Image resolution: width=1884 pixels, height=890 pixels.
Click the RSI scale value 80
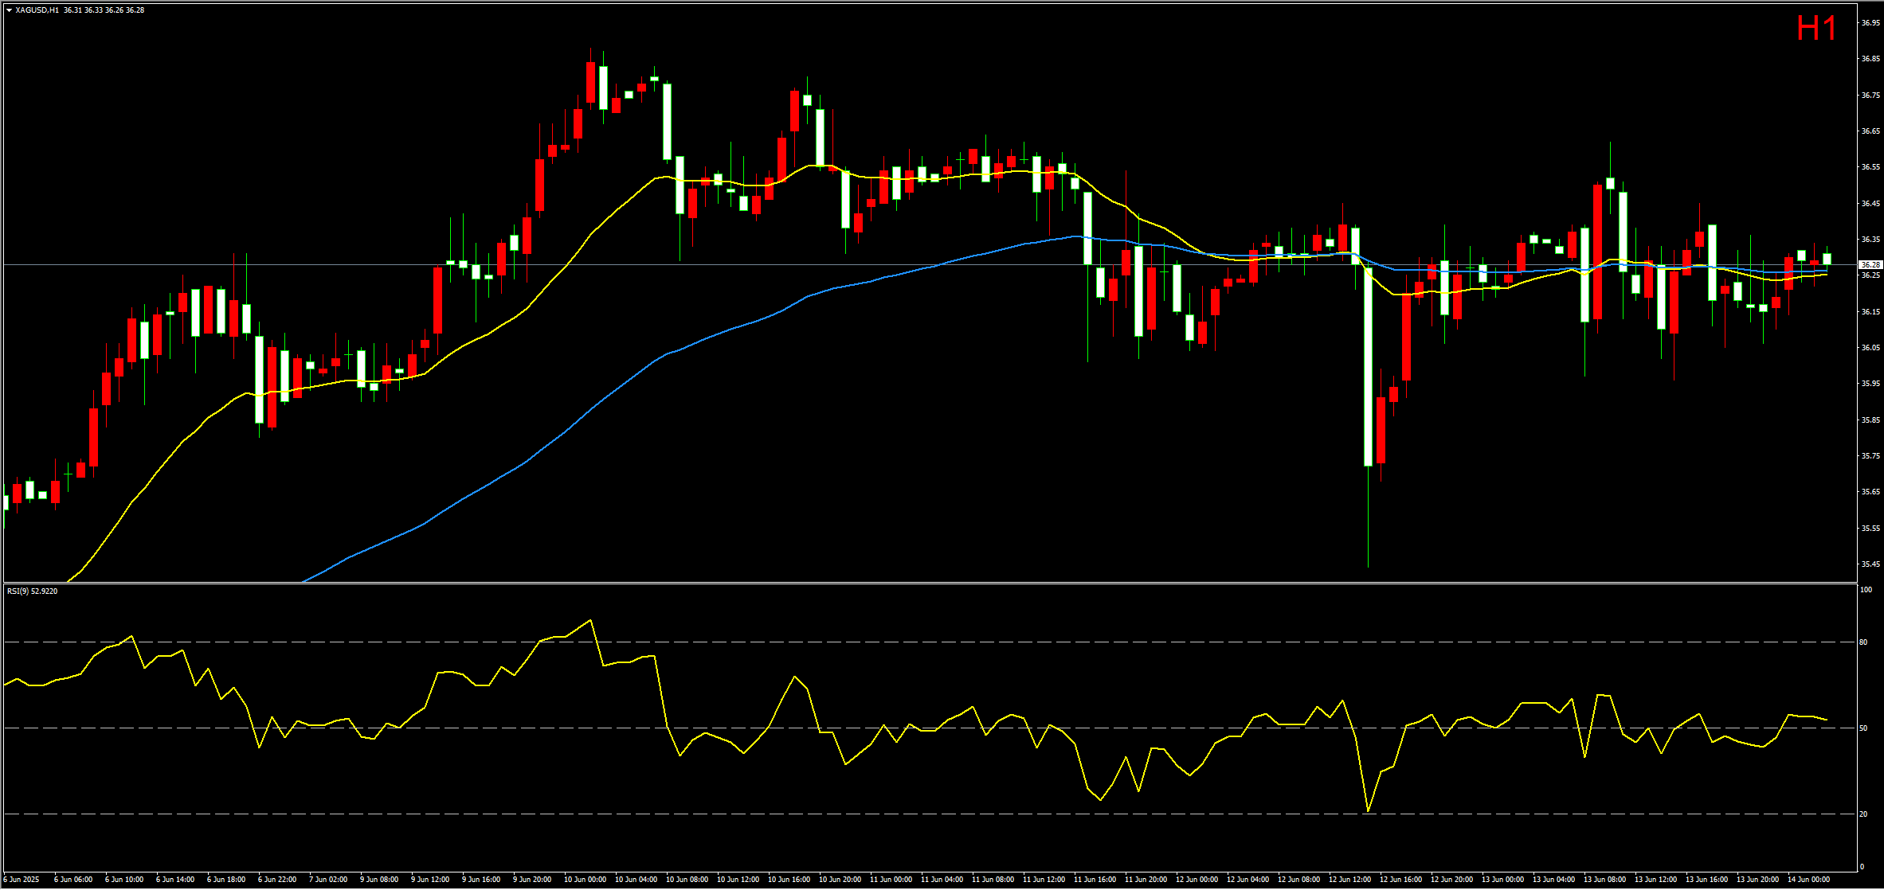click(x=1863, y=642)
